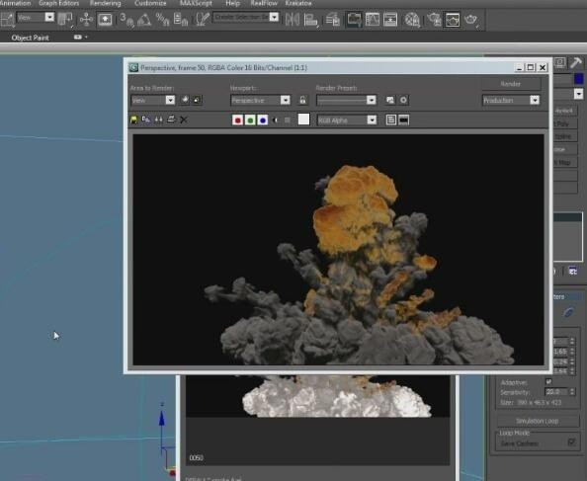Toggle the red channel display
The width and height of the screenshot is (587, 481).
coord(238,120)
